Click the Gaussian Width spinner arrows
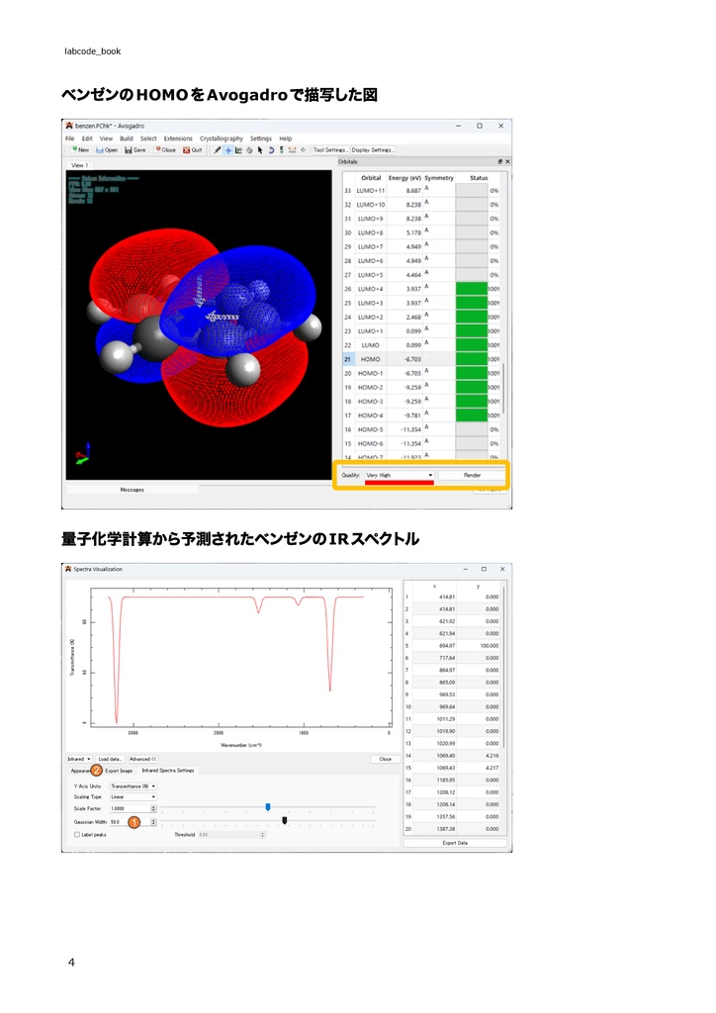The height and width of the screenshot is (1013, 716). tap(153, 822)
